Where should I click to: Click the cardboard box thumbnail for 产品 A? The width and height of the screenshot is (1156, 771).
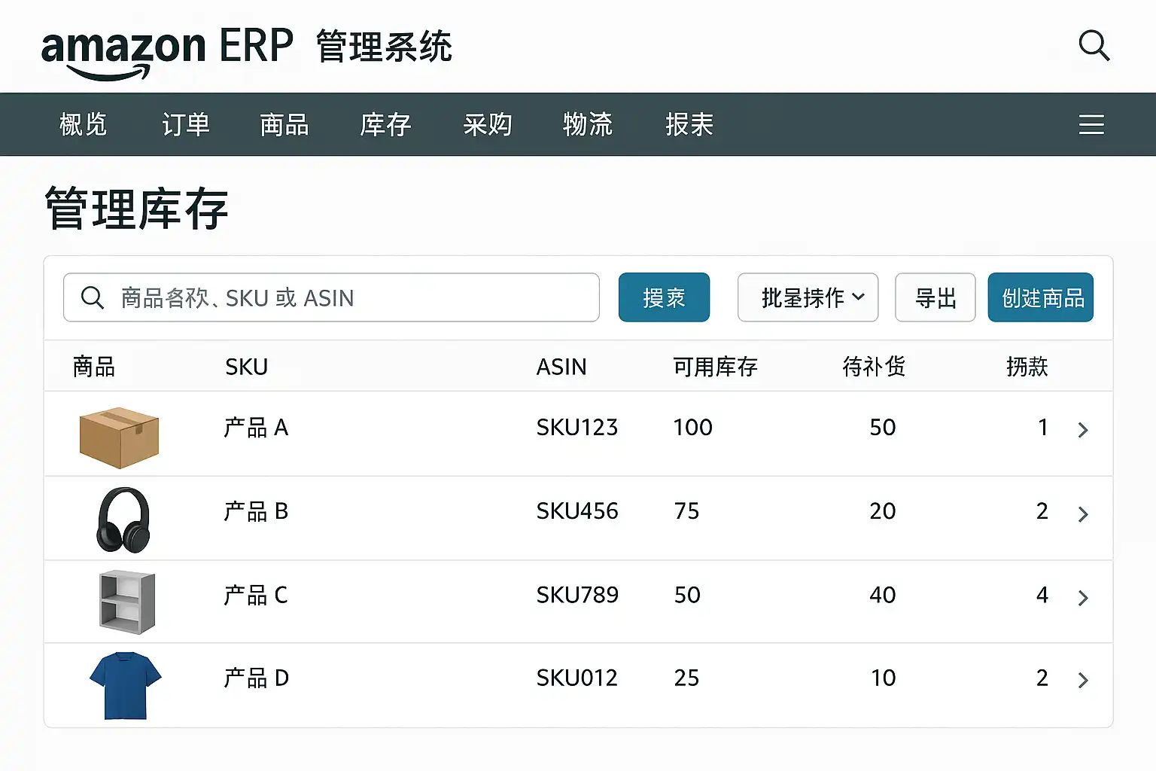[119, 437]
